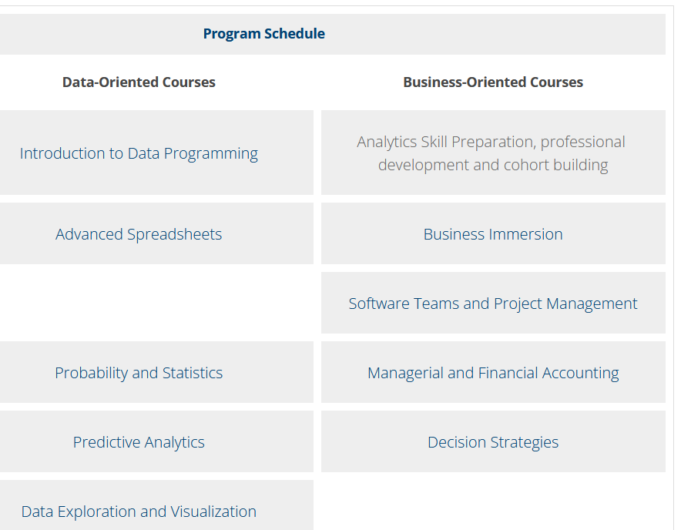Click the blank cell beside Software Teams
This screenshot has width=681, height=530.
[x=156, y=303]
